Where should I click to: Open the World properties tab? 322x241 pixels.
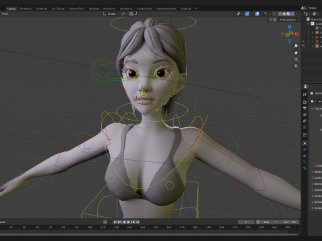[305, 127]
